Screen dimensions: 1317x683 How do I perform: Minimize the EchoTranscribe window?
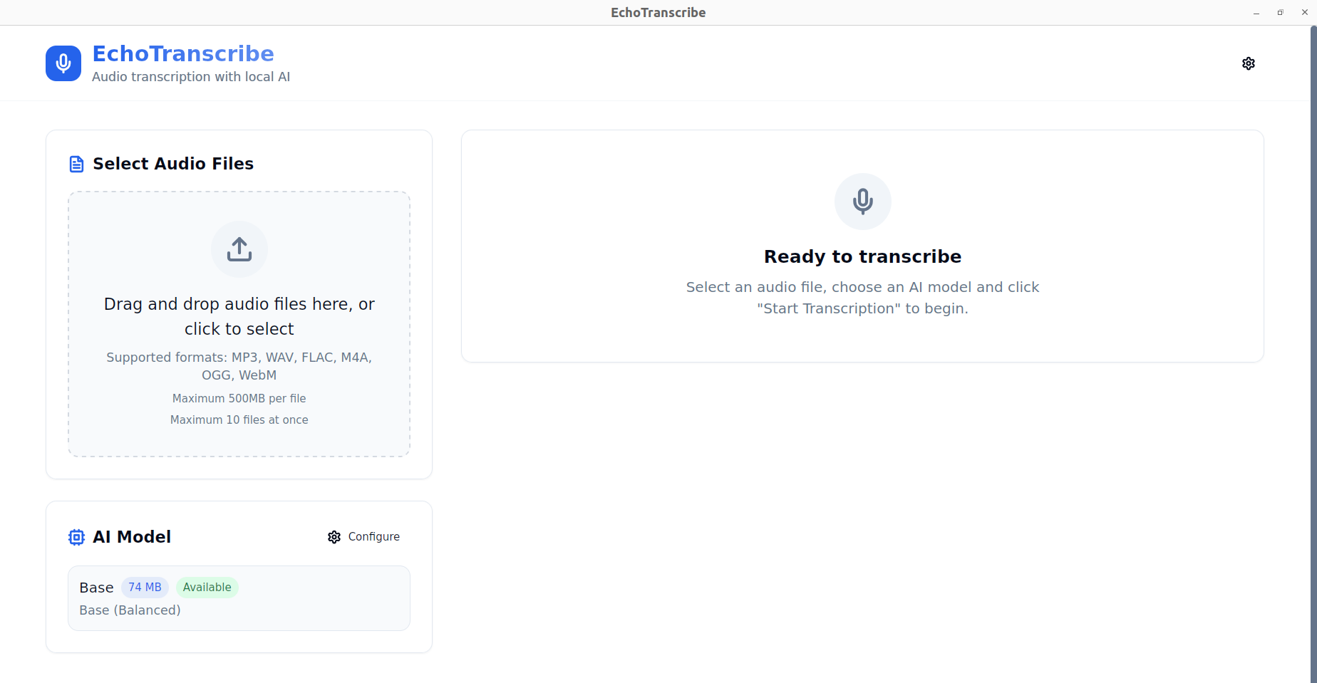(1256, 13)
